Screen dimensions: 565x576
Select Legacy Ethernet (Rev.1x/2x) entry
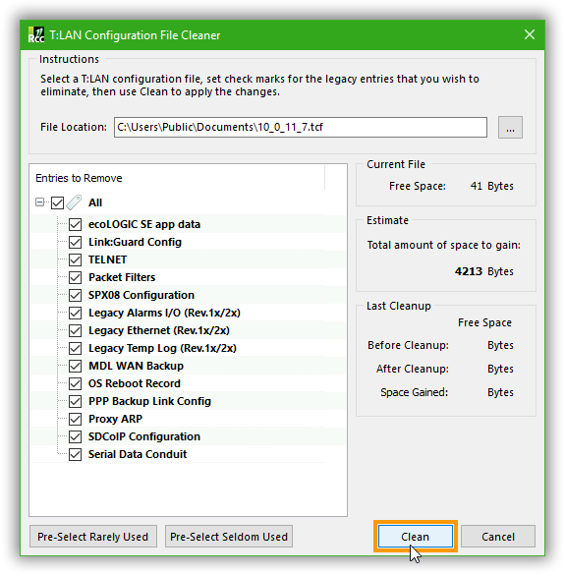[159, 330]
